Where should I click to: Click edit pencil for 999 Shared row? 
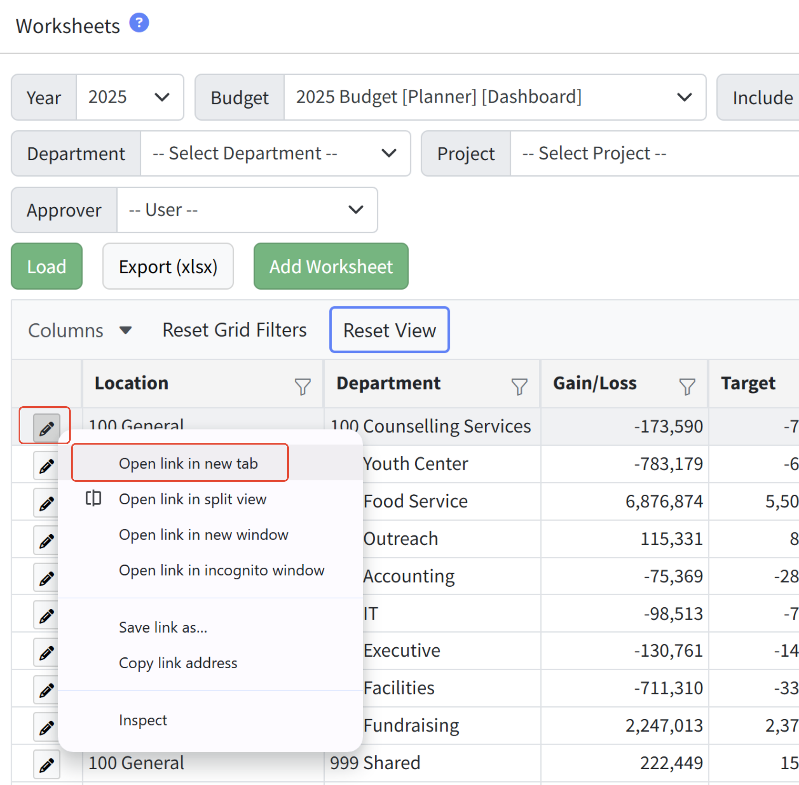(46, 765)
